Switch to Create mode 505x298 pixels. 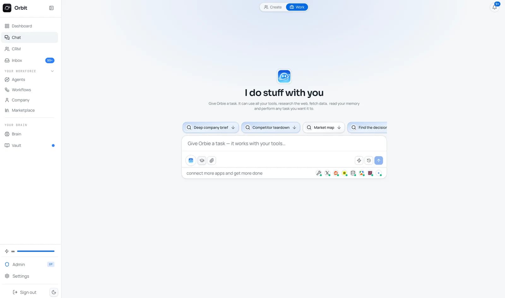[273, 7]
